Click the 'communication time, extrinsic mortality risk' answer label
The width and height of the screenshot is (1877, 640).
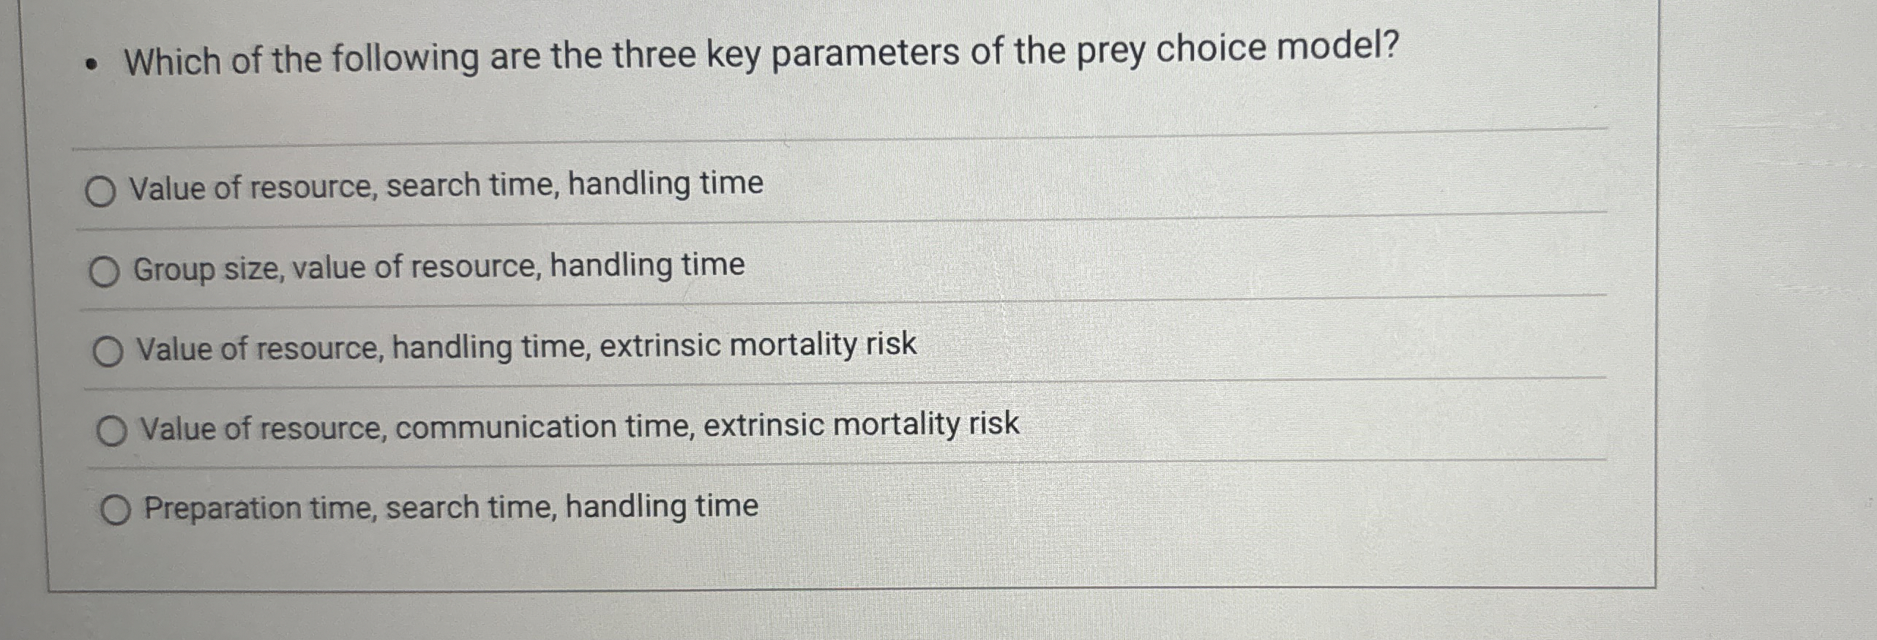coord(707,425)
